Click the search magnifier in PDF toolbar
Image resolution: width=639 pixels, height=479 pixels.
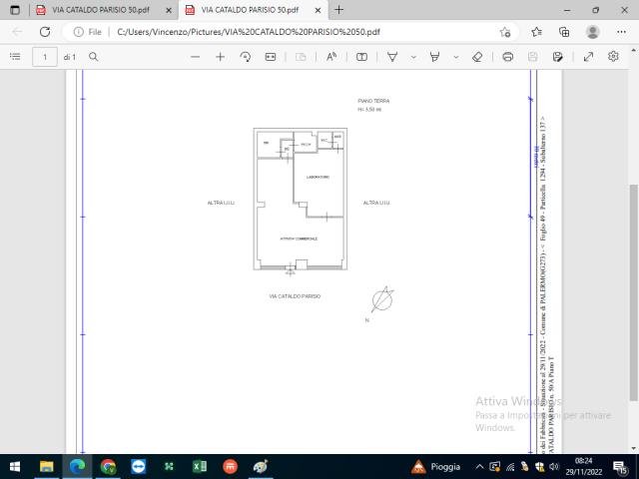pyautogui.click(x=93, y=57)
